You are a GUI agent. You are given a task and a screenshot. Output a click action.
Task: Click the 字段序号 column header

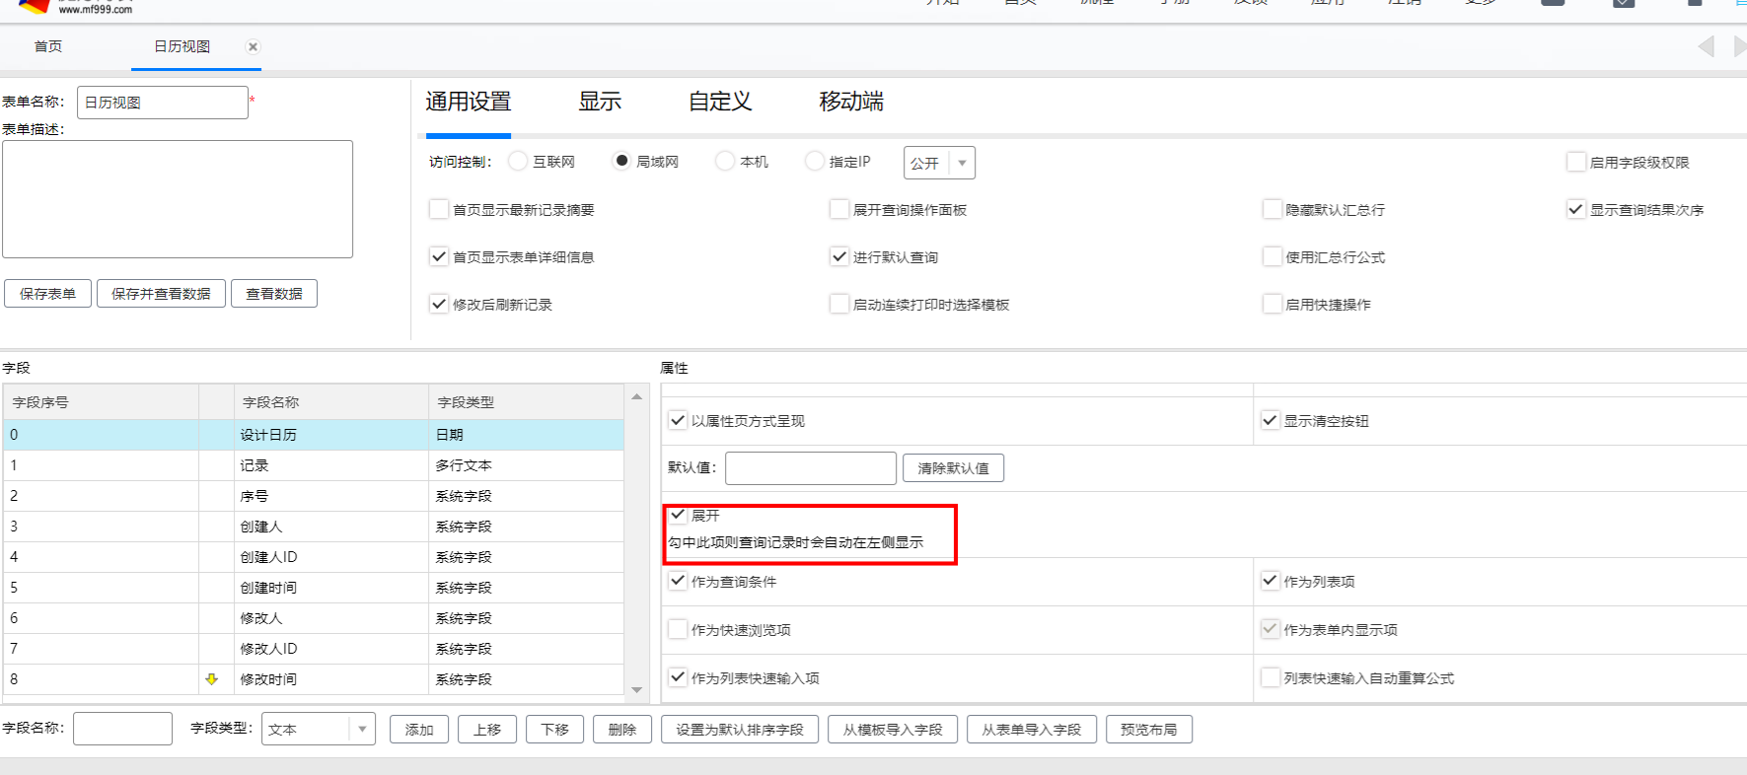(102, 402)
